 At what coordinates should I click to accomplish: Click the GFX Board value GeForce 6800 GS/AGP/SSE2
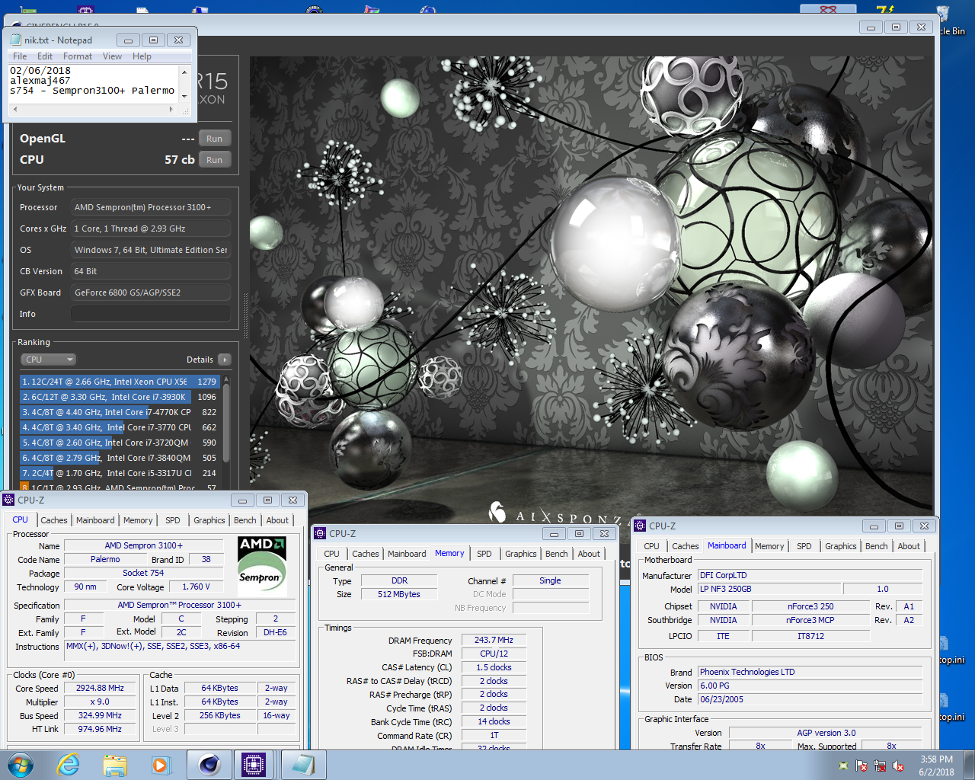(x=151, y=292)
